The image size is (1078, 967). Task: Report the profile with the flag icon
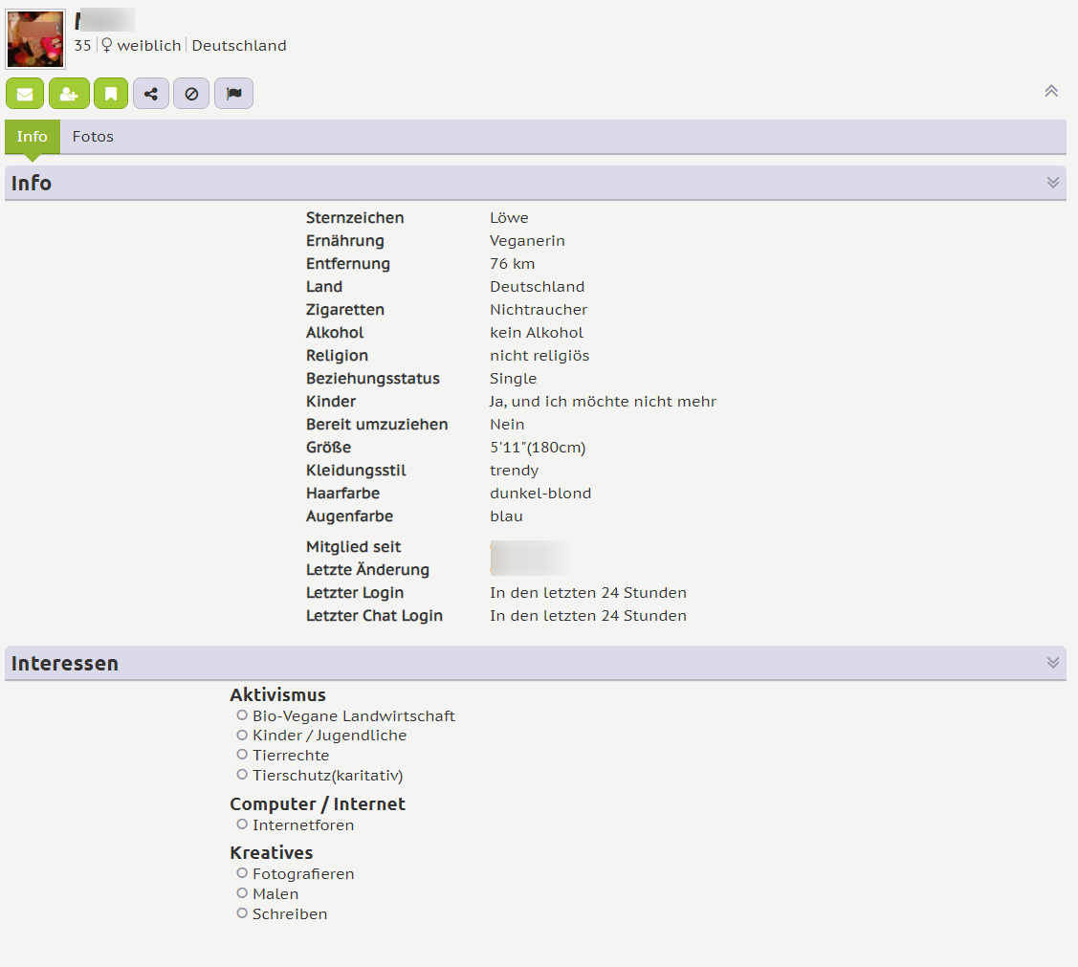pos(233,94)
